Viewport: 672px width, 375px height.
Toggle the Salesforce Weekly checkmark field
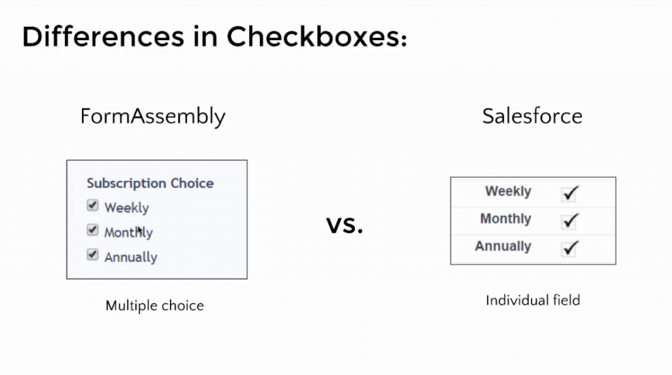tap(570, 193)
